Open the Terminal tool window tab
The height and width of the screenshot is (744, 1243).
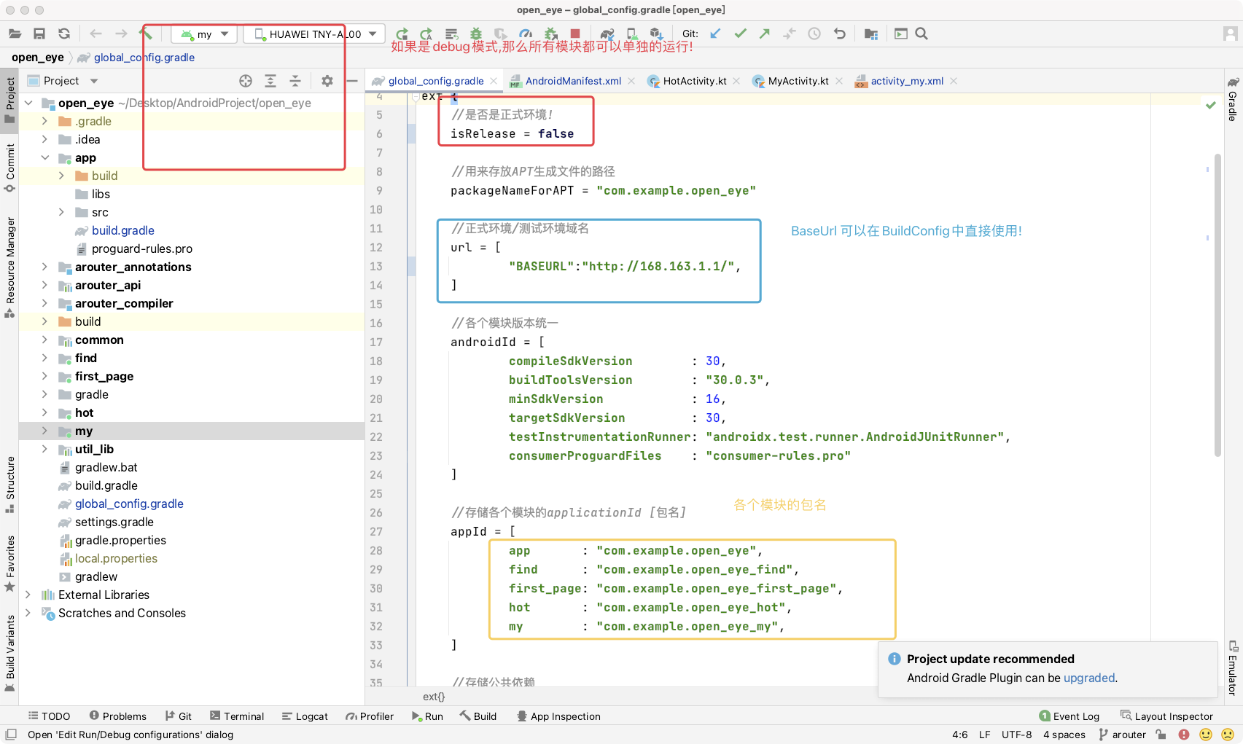(x=237, y=716)
